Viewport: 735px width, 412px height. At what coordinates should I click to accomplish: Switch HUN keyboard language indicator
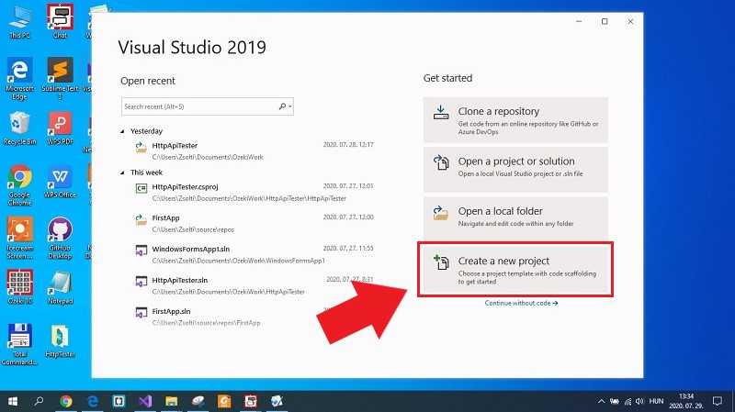[x=656, y=401]
